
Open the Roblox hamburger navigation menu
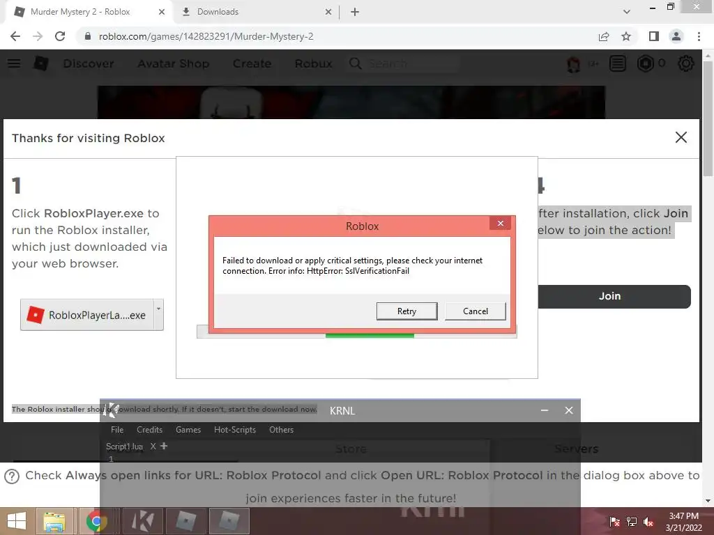point(14,63)
